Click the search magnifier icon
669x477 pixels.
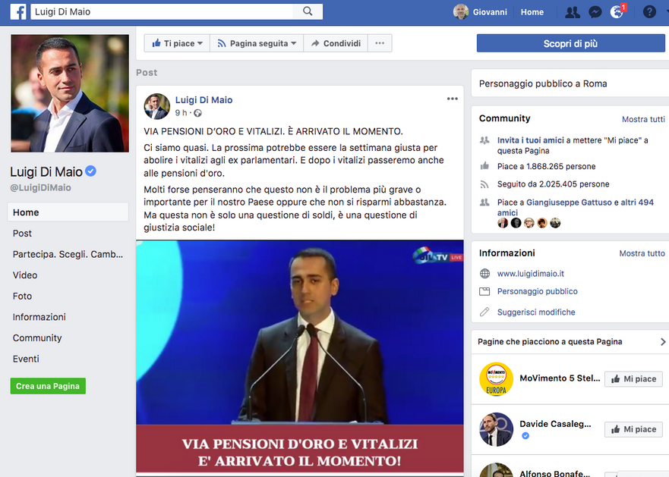point(308,11)
